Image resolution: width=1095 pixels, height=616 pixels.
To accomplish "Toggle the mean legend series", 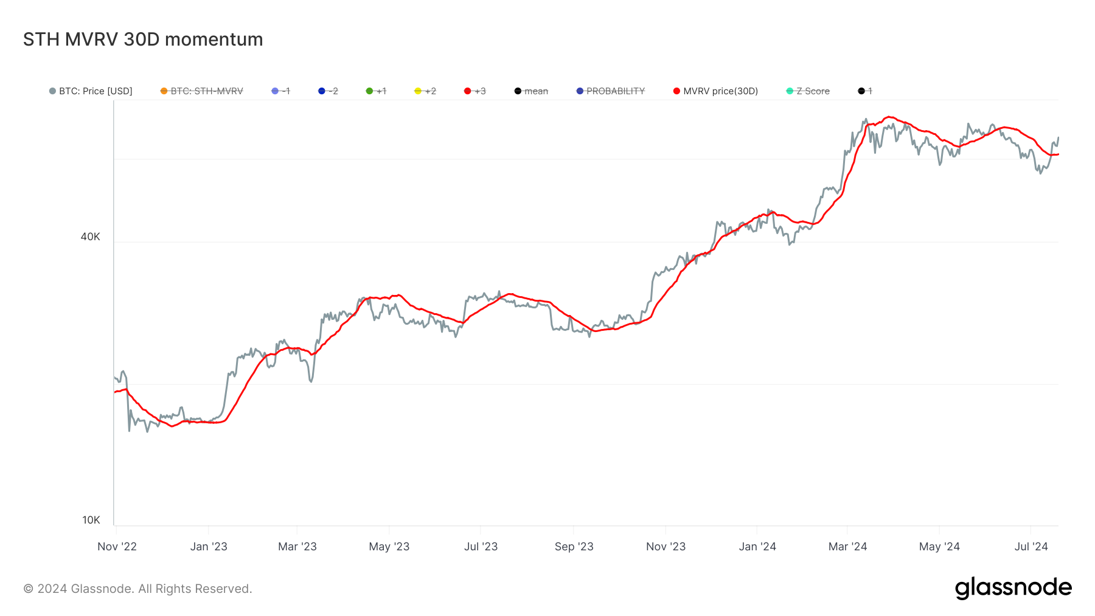I will click(x=531, y=91).
